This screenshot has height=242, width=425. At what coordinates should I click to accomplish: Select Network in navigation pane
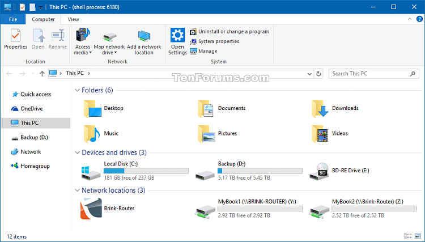coord(26,152)
